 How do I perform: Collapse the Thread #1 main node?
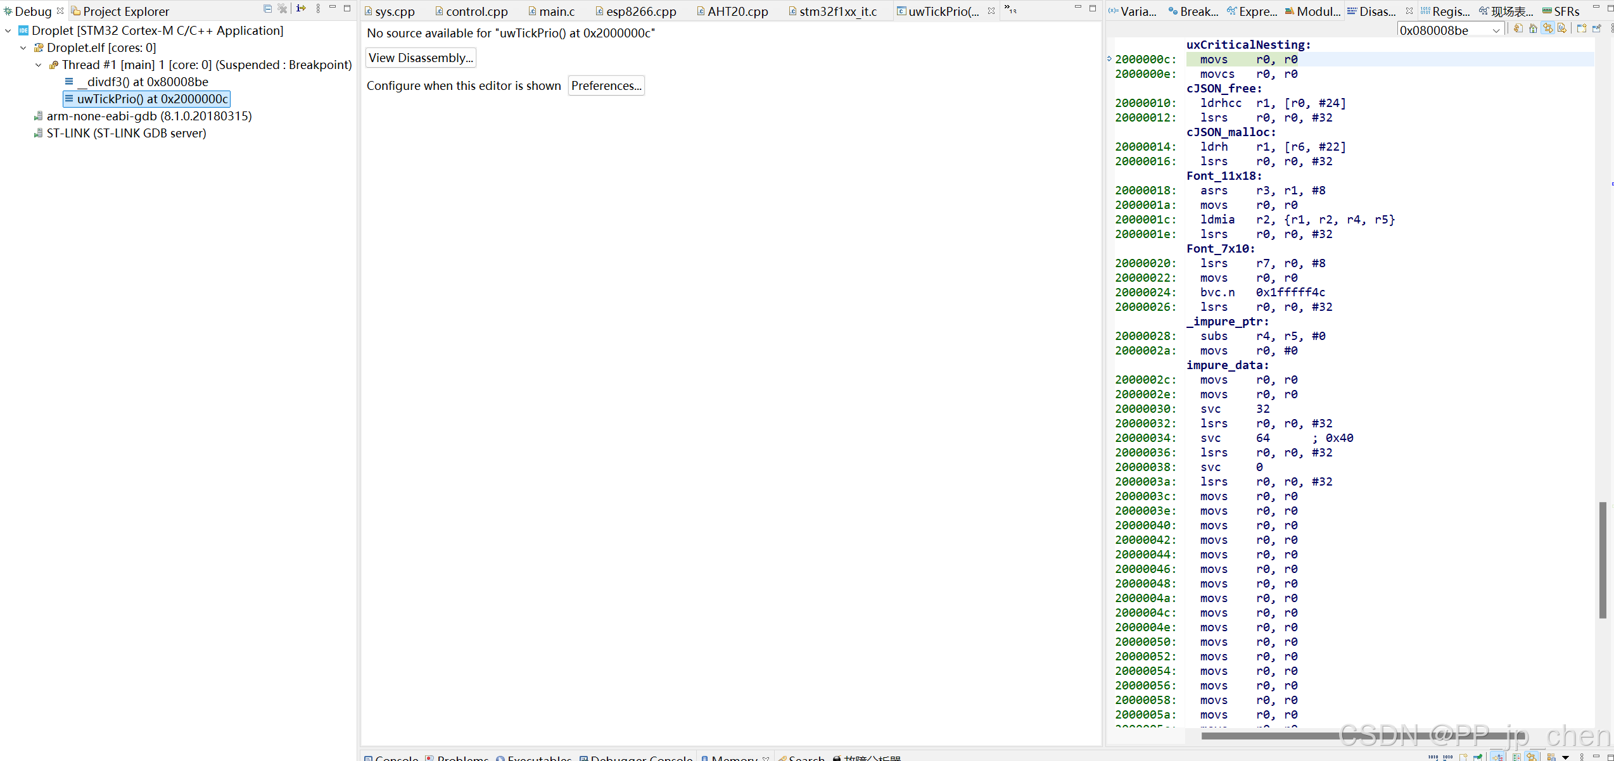[x=39, y=65]
